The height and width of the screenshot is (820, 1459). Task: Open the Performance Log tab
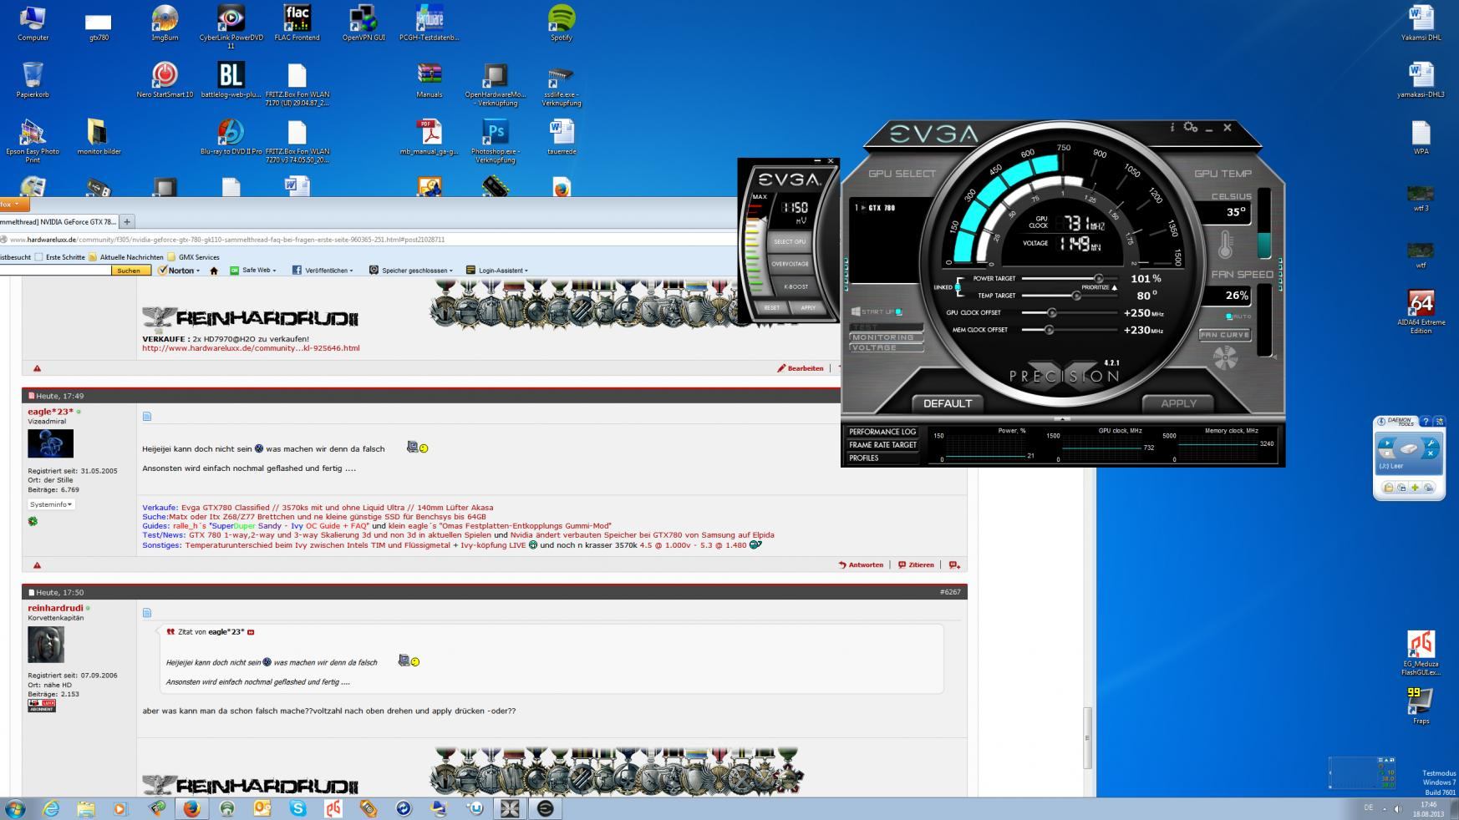pyautogui.click(x=882, y=432)
